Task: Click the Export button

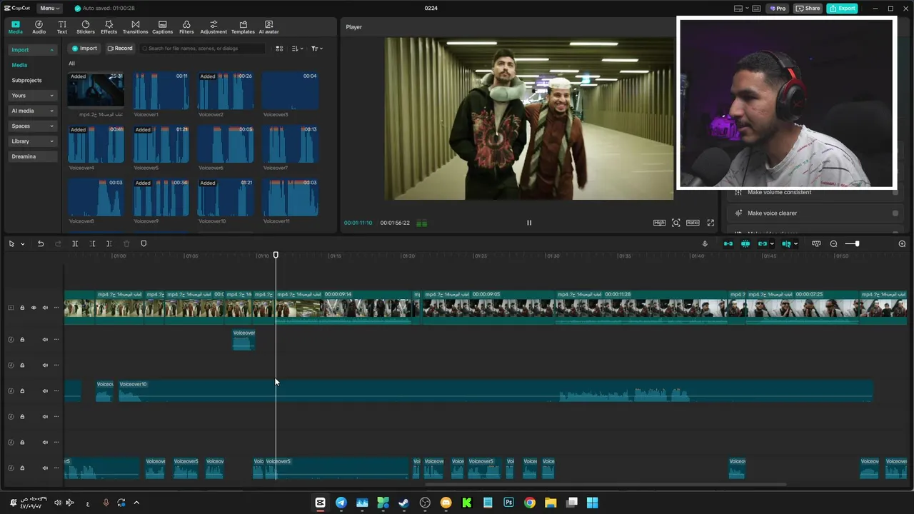Action: point(842,9)
